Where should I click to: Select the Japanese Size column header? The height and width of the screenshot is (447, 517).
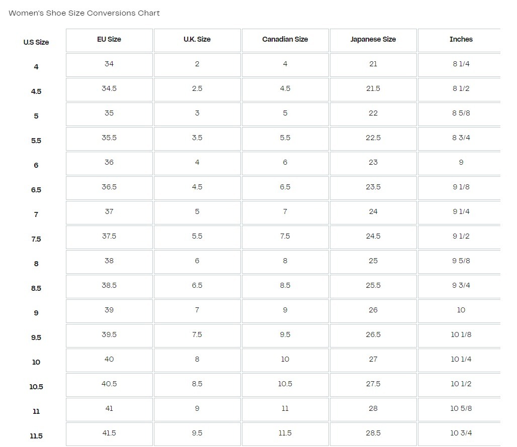pyautogui.click(x=373, y=39)
